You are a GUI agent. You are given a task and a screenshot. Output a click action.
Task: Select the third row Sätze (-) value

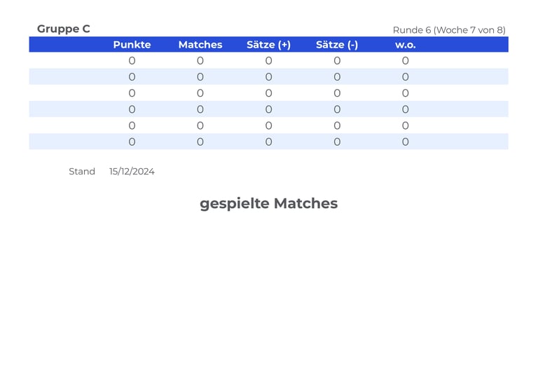337,93
